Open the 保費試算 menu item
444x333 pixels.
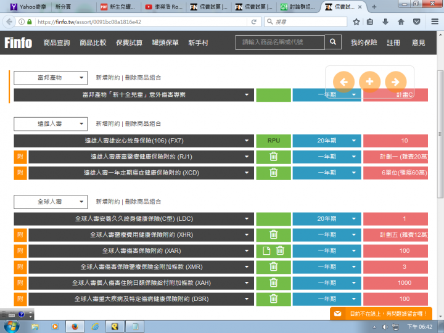[129, 43]
